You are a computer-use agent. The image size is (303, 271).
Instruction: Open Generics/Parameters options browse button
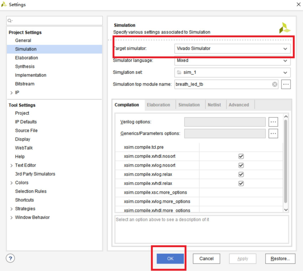[x=273, y=133]
